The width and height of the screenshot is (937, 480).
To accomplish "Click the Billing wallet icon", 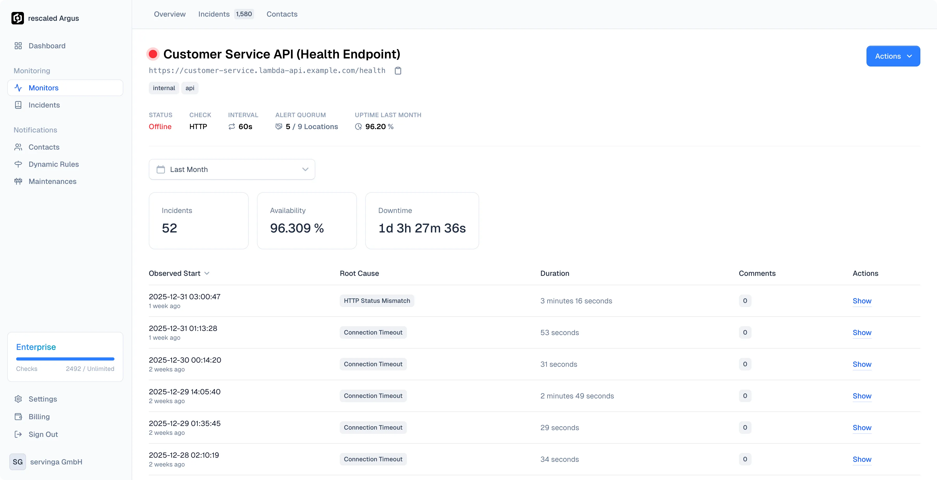I will (18, 416).
